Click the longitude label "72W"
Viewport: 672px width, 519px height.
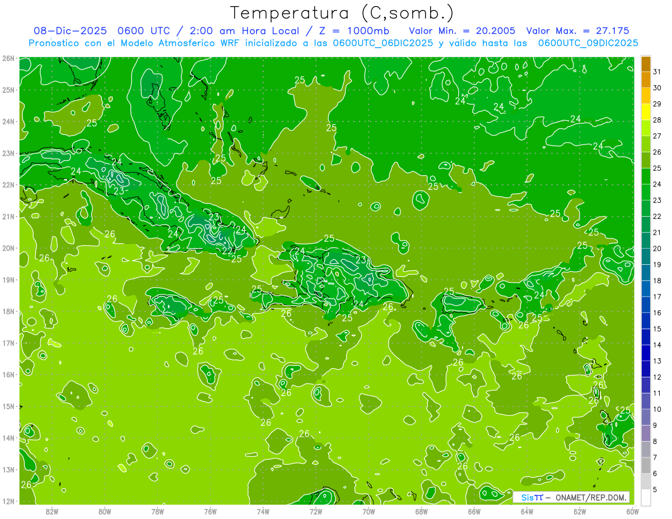316,511
